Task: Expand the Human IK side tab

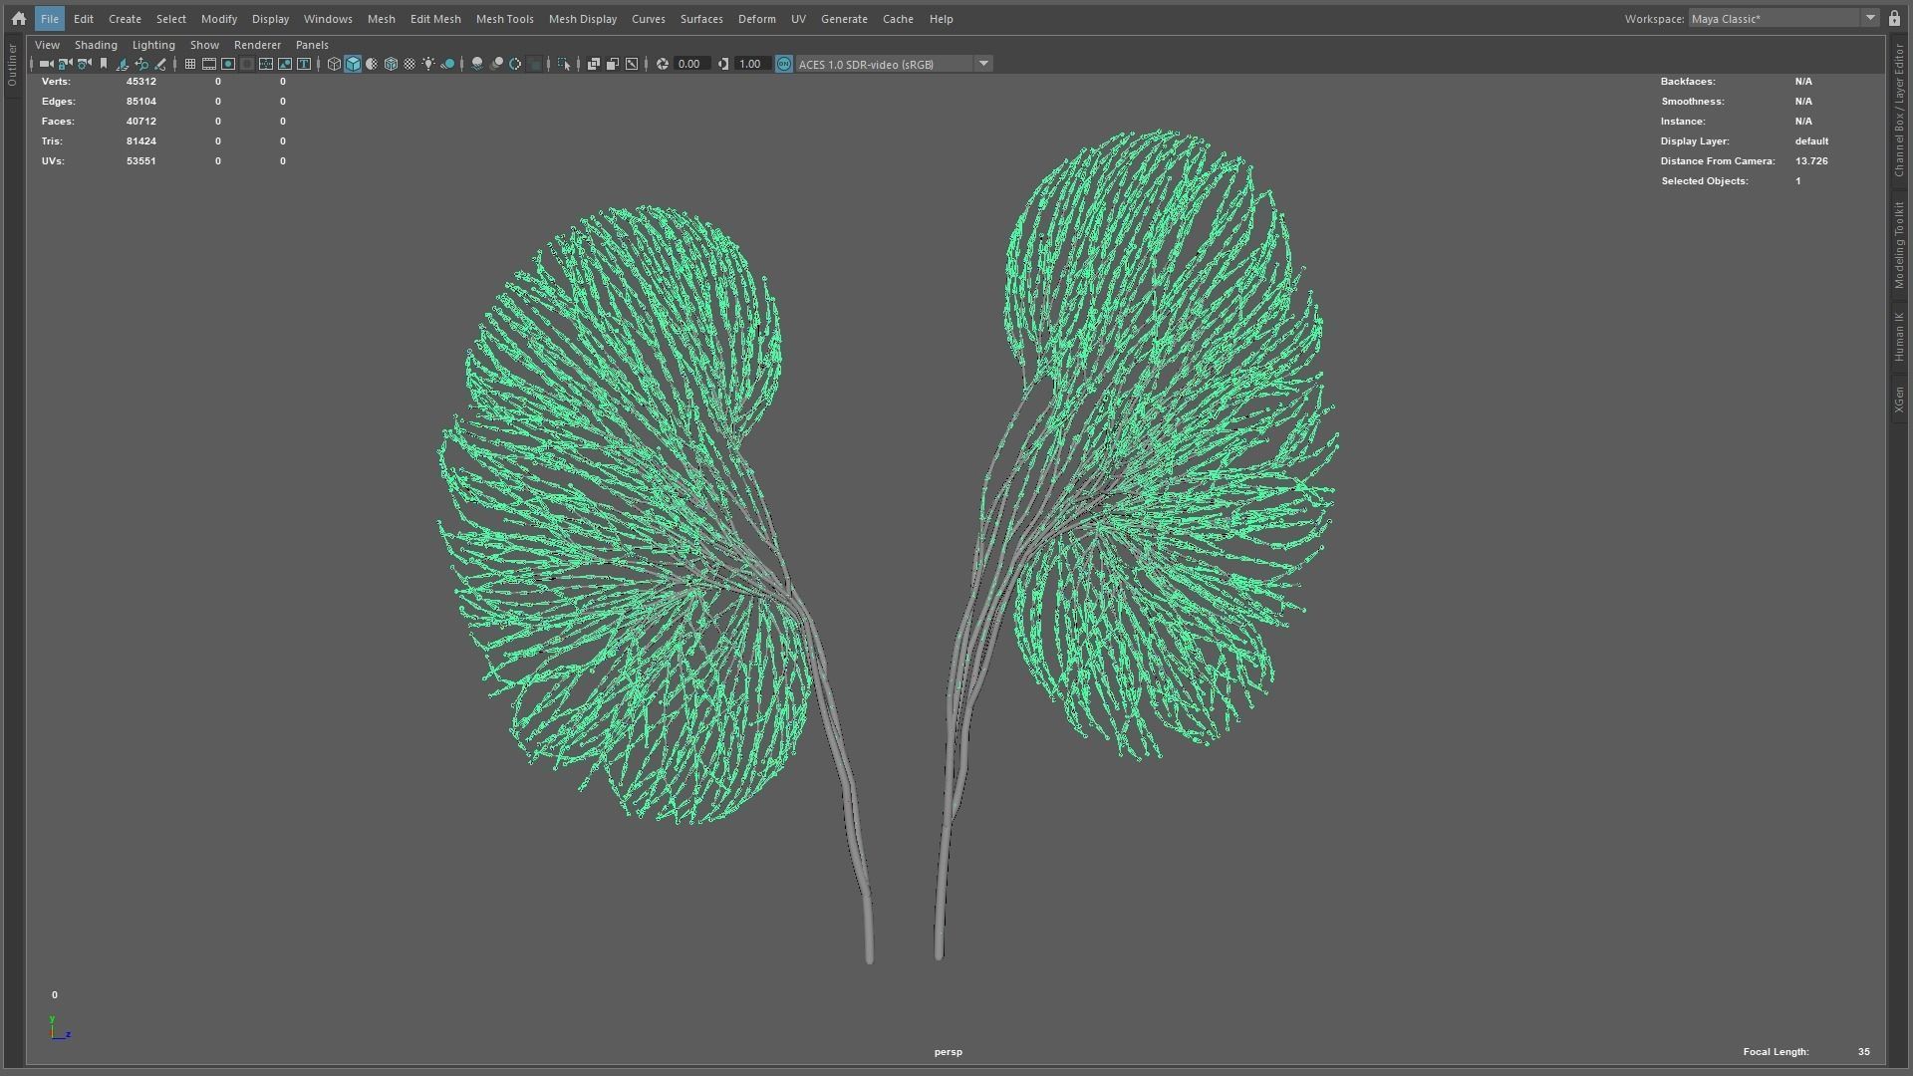Action: click(x=1899, y=337)
